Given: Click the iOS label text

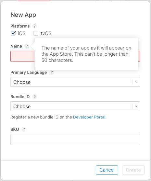Looking at the screenshot, I should pos(22,33).
